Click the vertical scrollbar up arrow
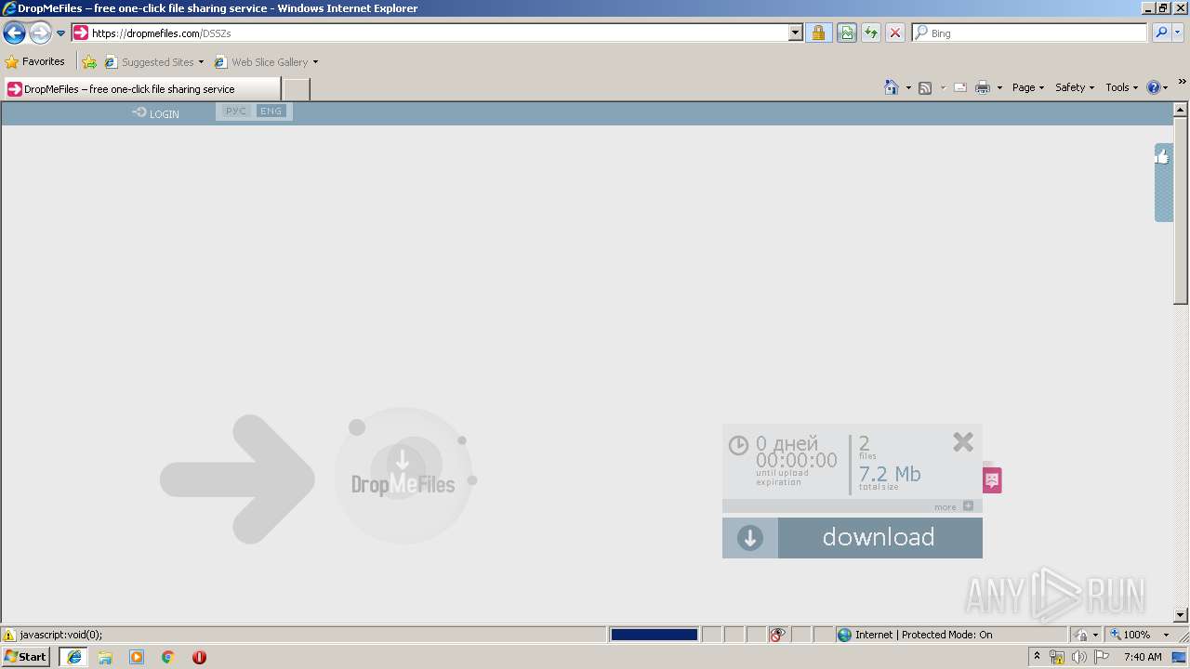Screen dimensions: 1190x669 tap(1181, 110)
